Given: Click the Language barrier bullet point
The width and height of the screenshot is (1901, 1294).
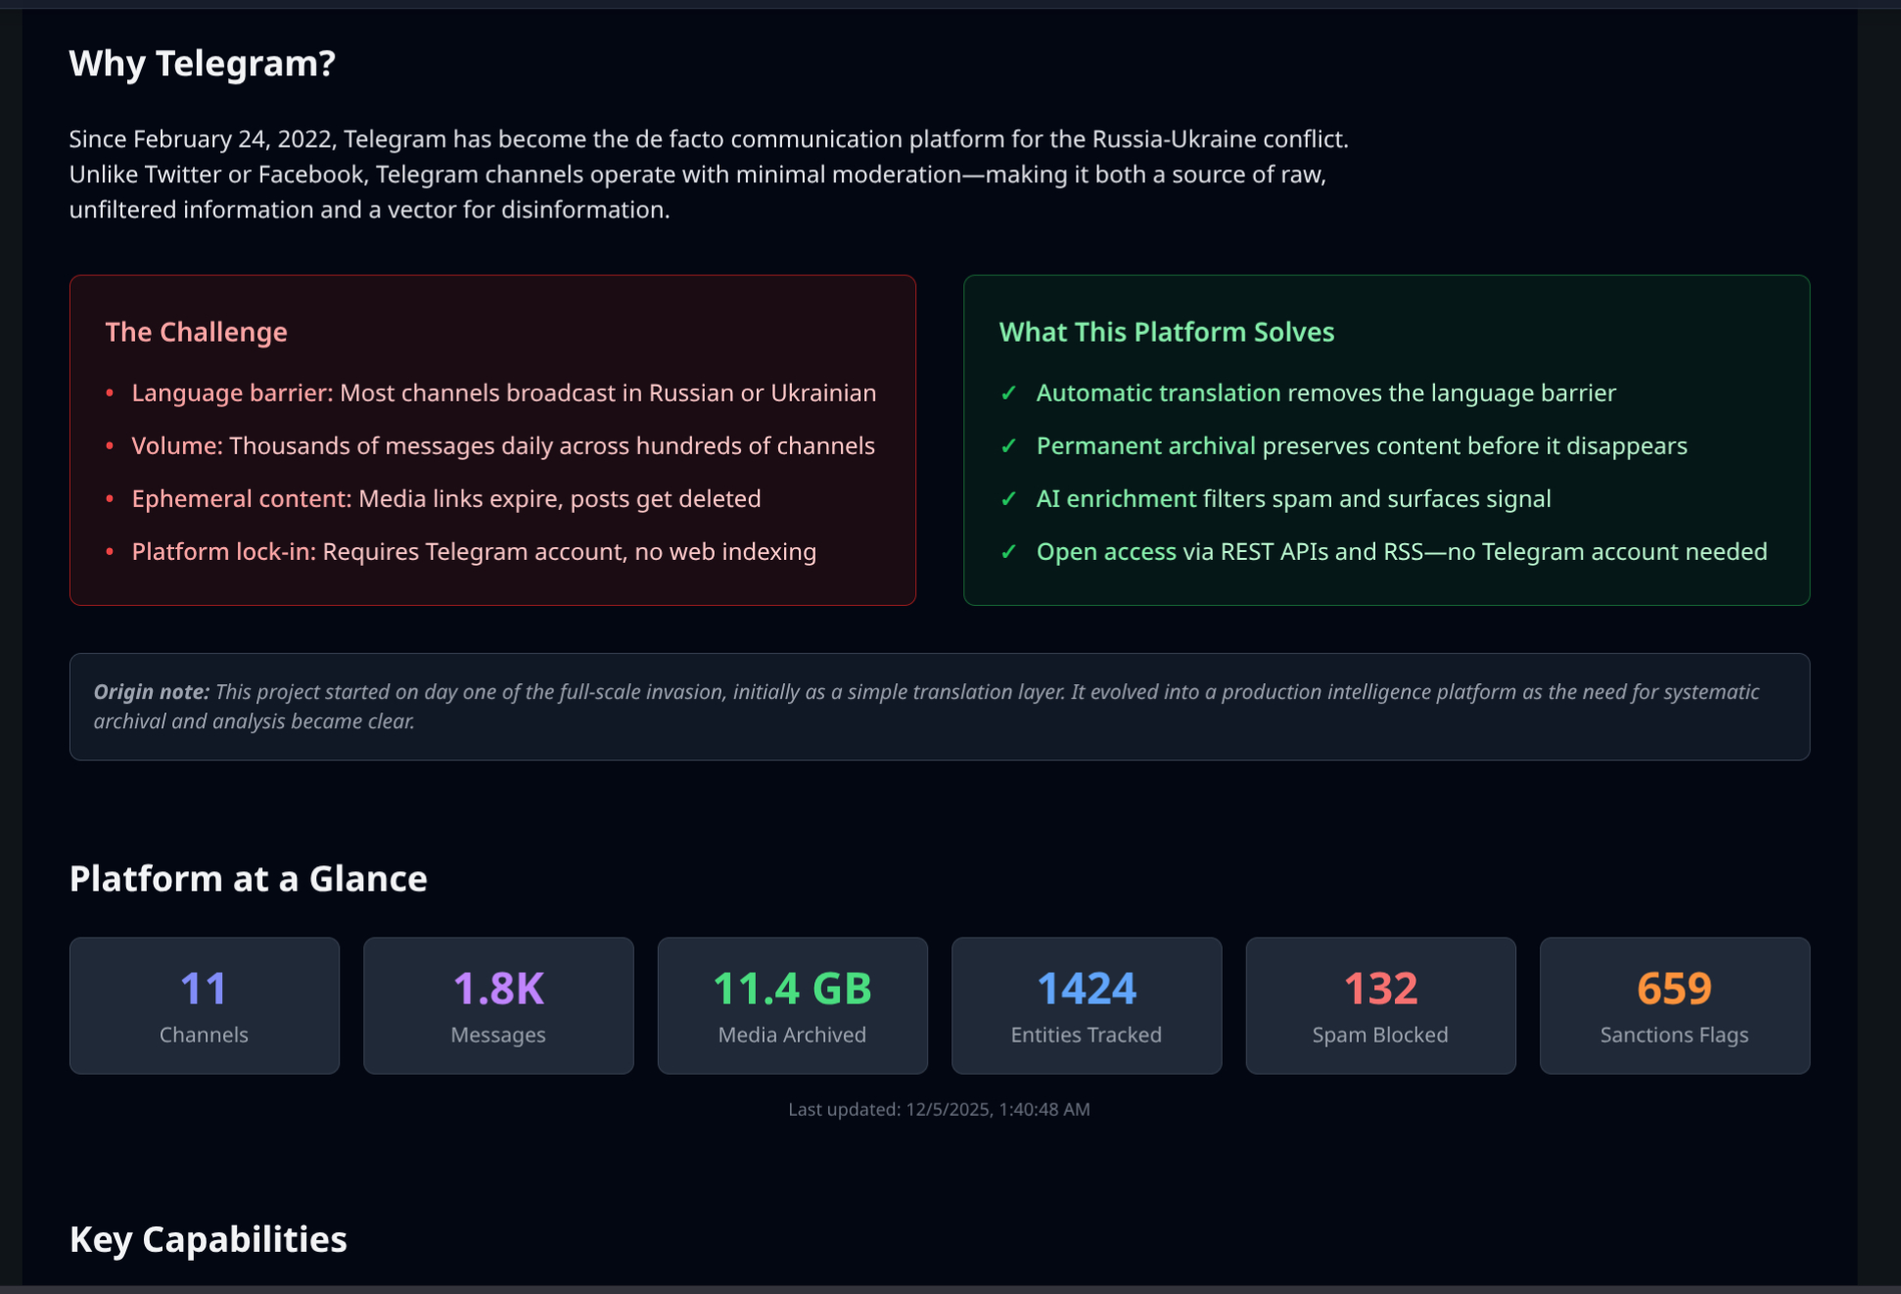Looking at the screenshot, I should point(110,393).
